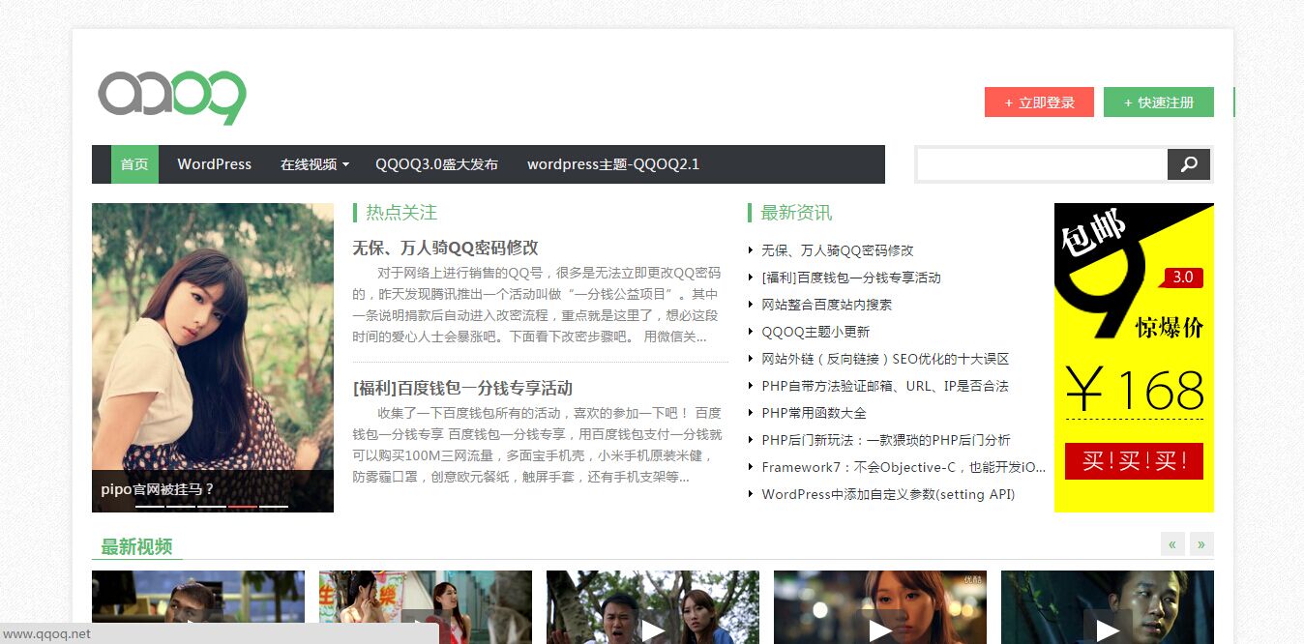Select the last white slide indicator dash
Screen dimensions: 1304x644
(274, 506)
